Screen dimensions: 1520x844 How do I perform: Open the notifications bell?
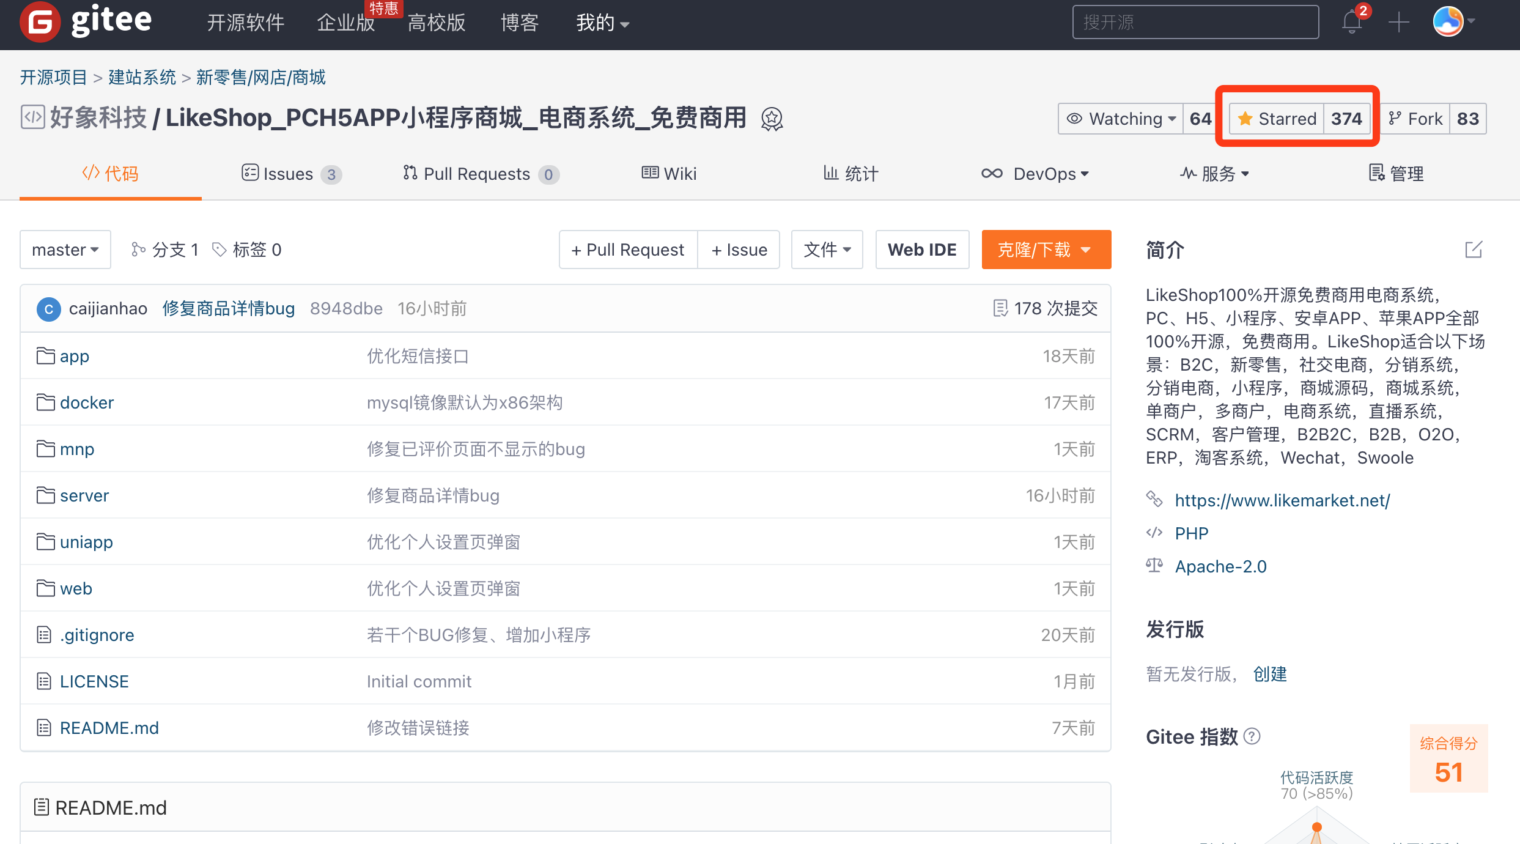pos(1352,23)
